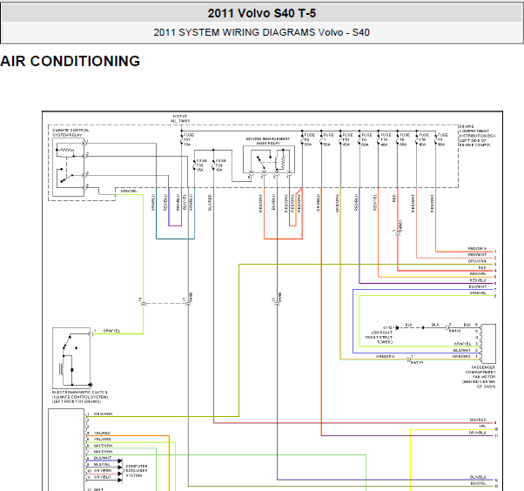
Task: Click the 'ELECTROMAGNETIC CLUTCH' caption
Action: point(80,397)
